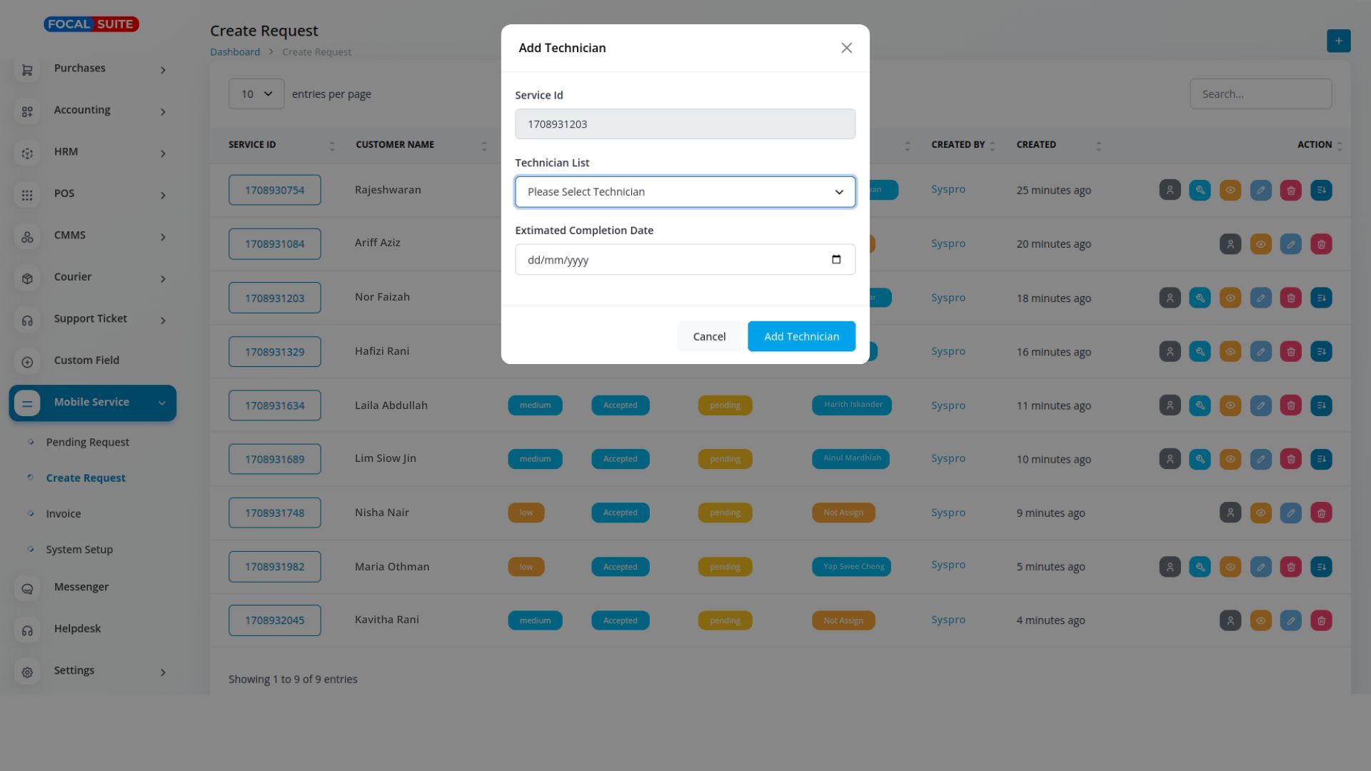Cancel the Add Technician dialog

(x=708, y=336)
